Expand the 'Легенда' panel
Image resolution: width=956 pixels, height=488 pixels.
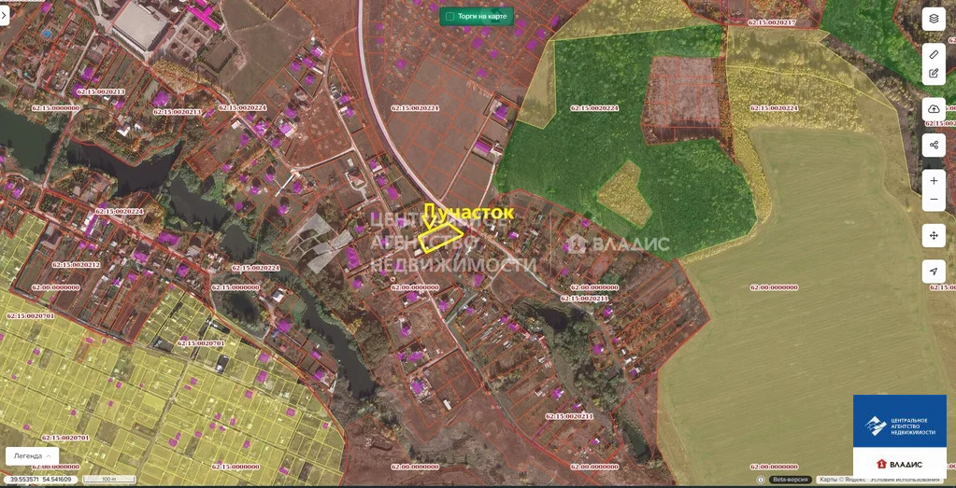coord(32,455)
